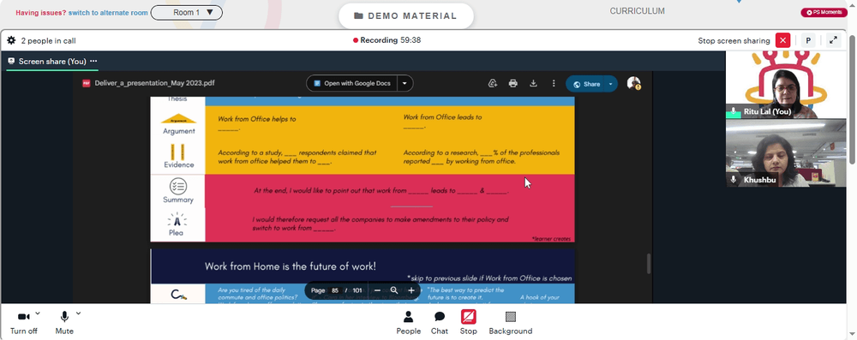Stop screen share from bottom toolbar

pos(469,323)
